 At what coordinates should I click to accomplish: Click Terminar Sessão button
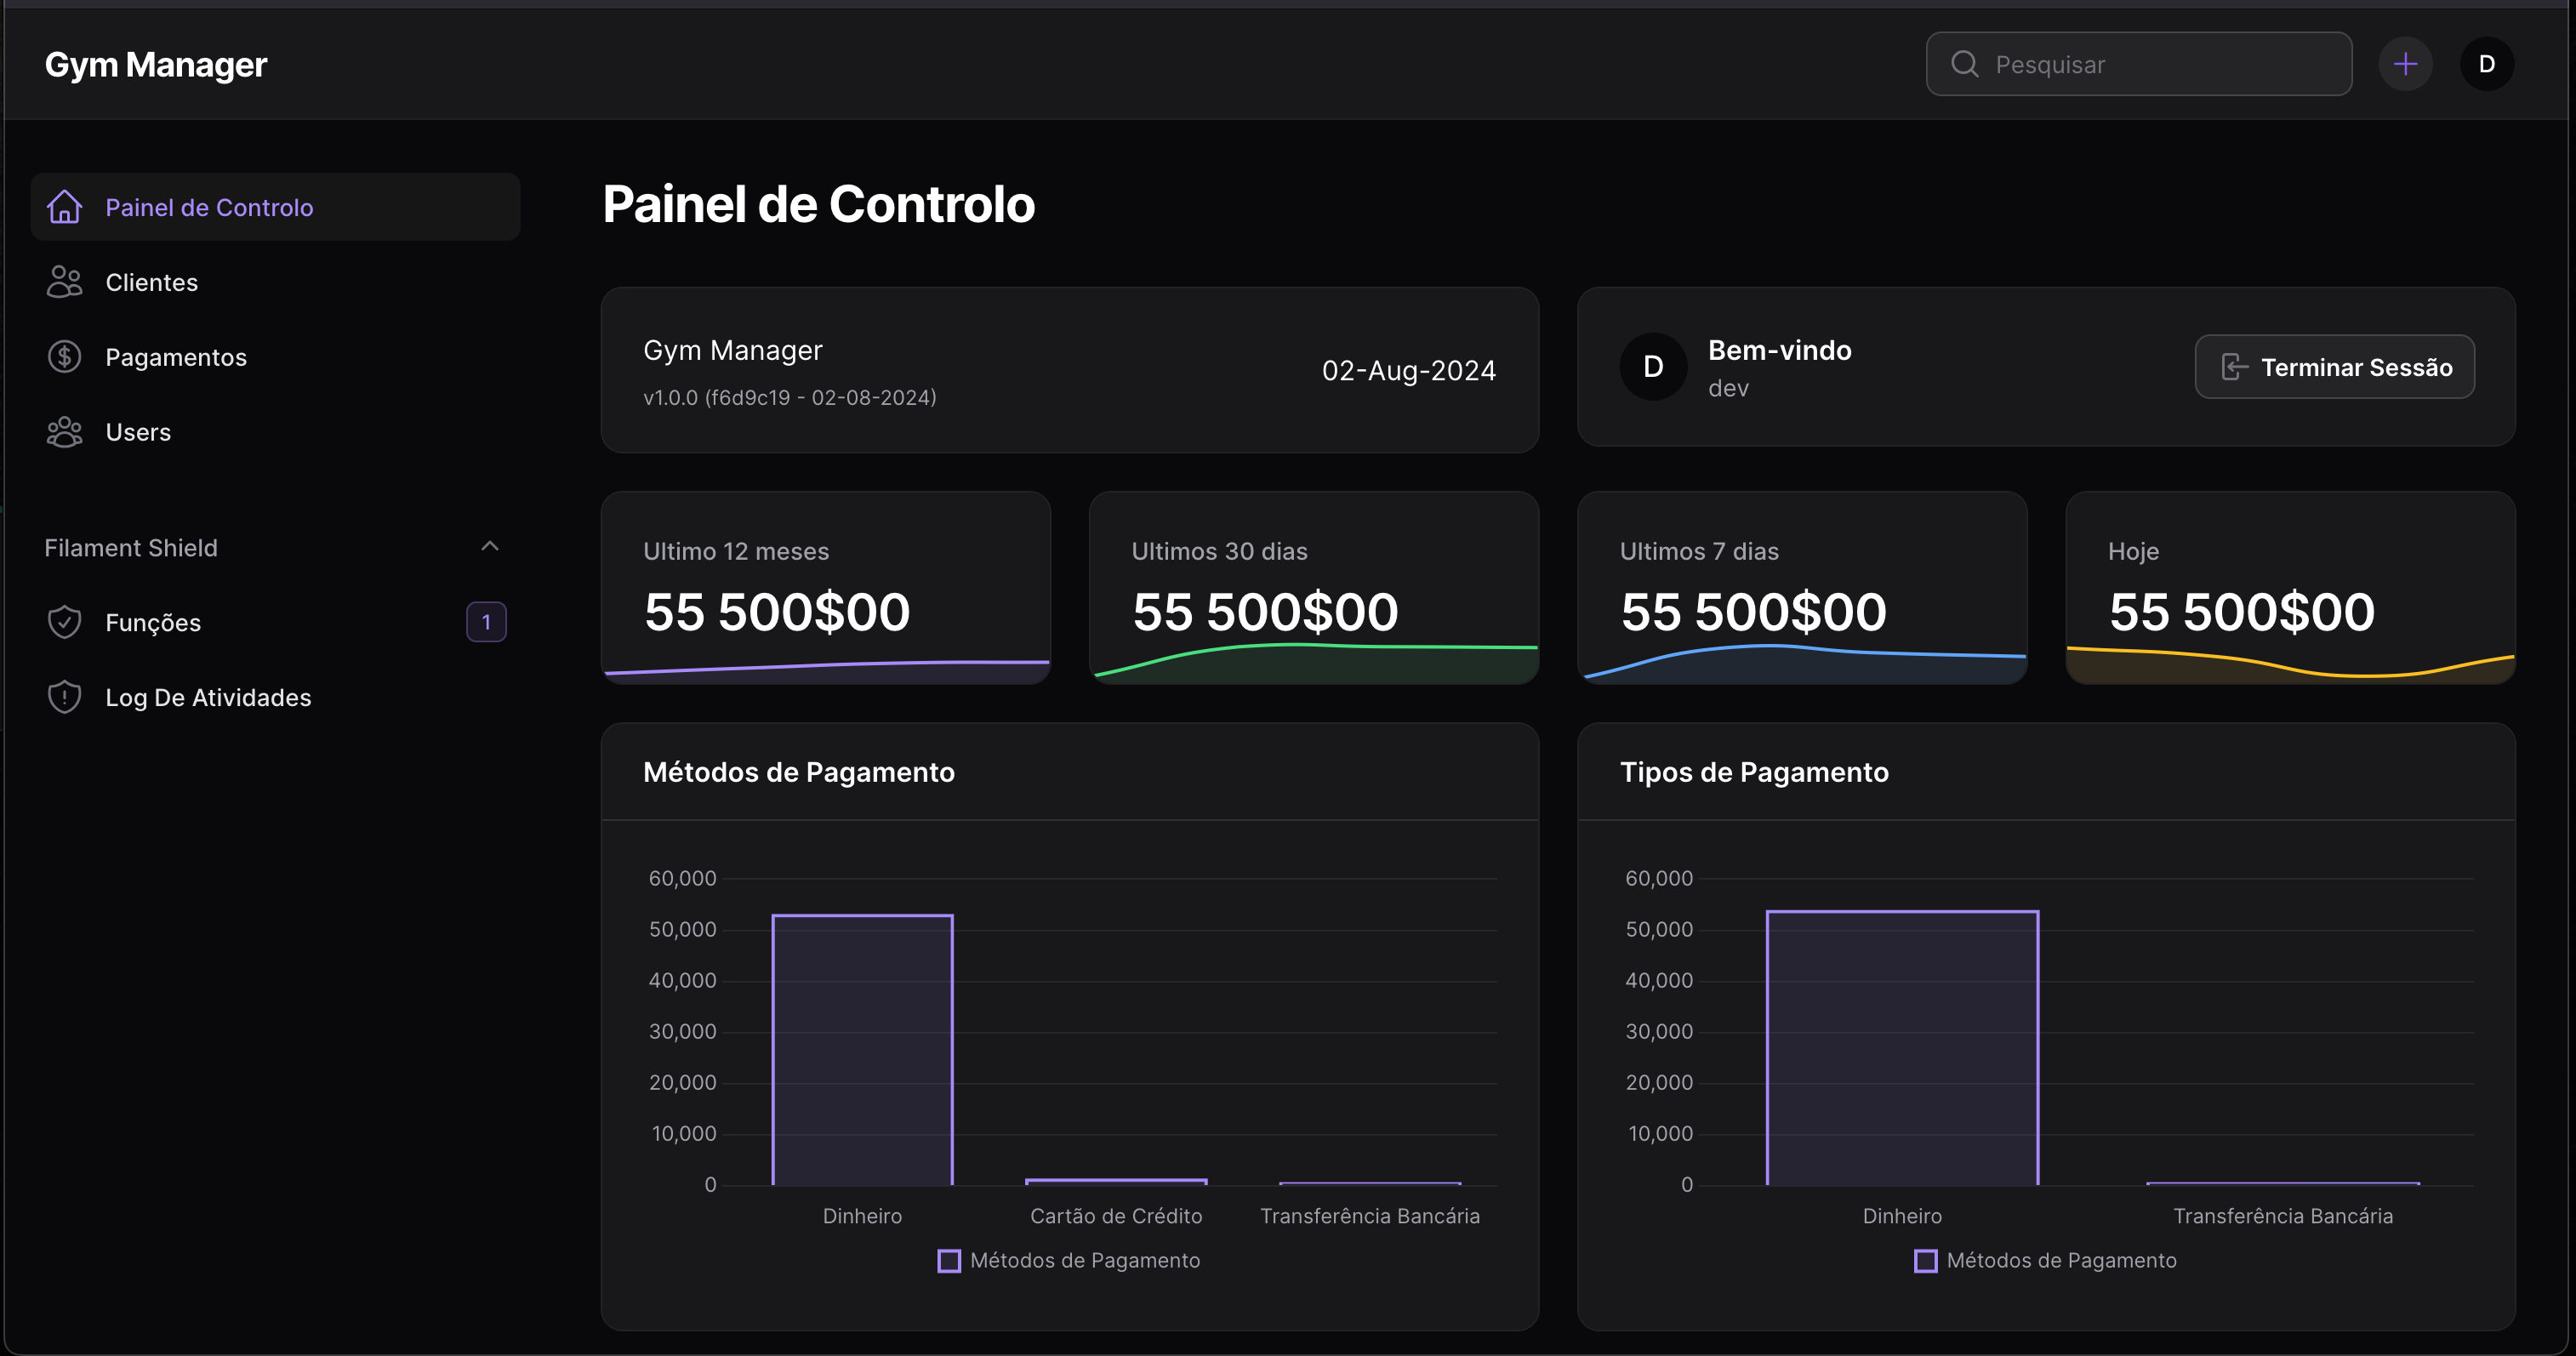pyautogui.click(x=2334, y=367)
